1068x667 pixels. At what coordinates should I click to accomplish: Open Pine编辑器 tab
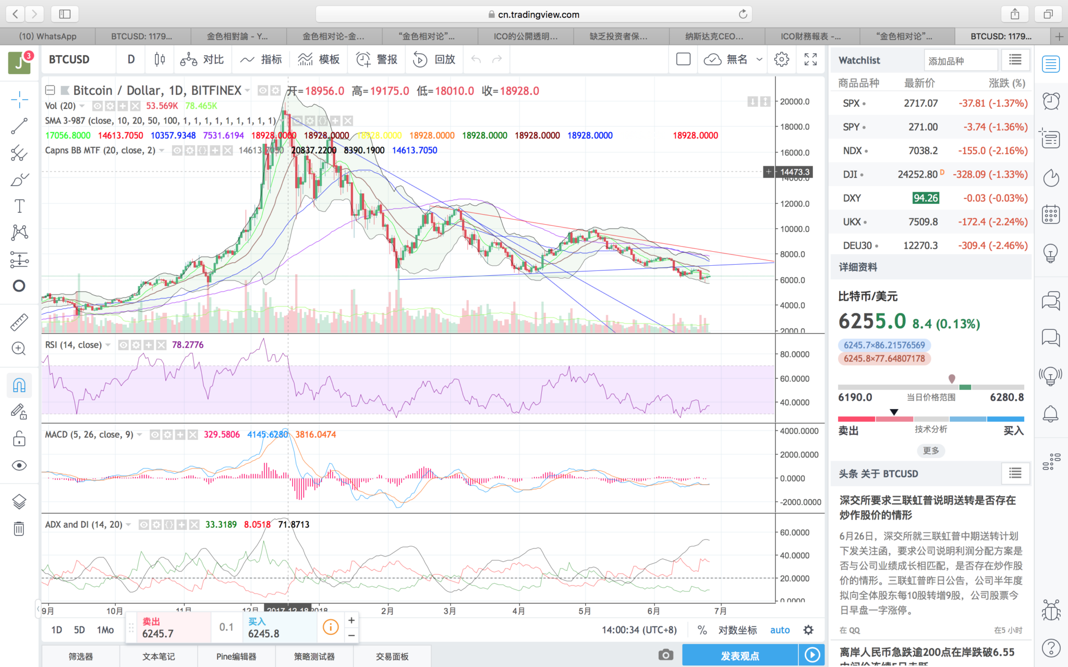click(x=236, y=657)
